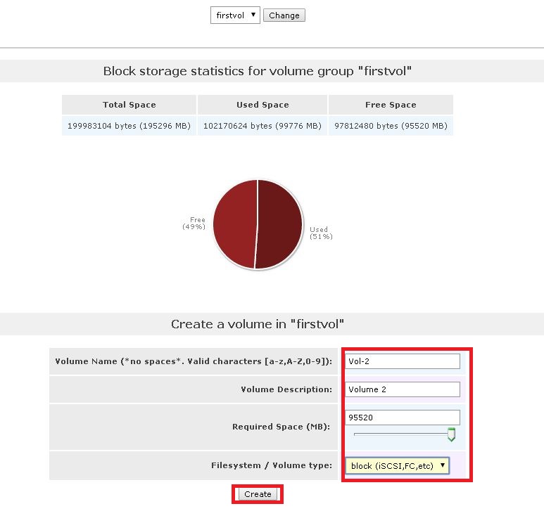Click the Free (49%) chart label
This screenshot has height=530, width=544.
[x=194, y=224]
